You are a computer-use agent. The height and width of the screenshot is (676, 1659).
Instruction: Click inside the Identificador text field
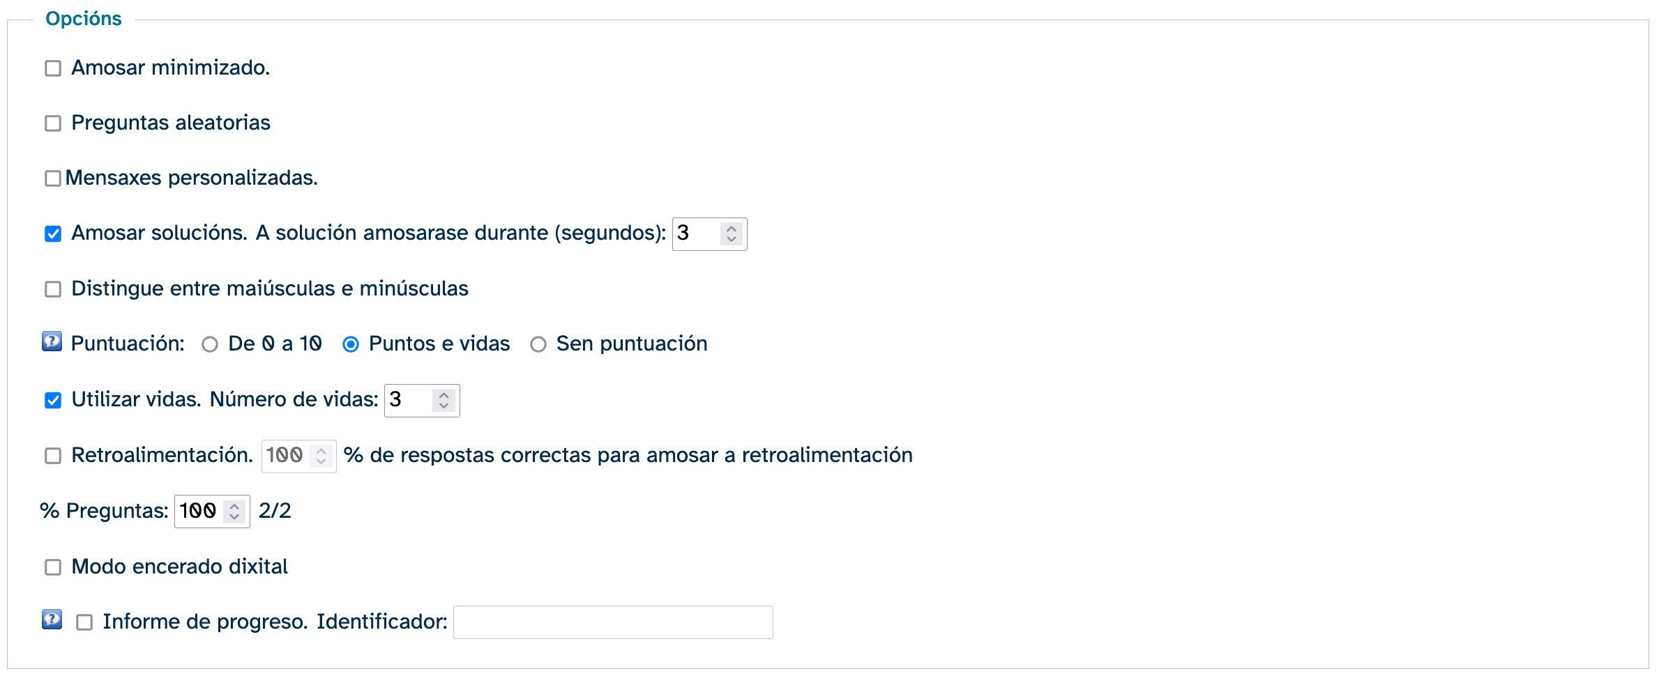(612, 621)
